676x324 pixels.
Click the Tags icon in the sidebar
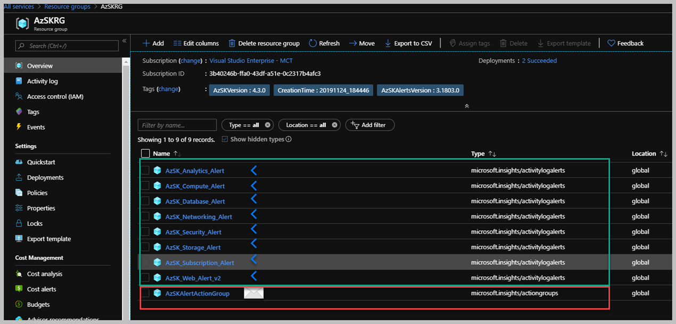tap(19, 112)
